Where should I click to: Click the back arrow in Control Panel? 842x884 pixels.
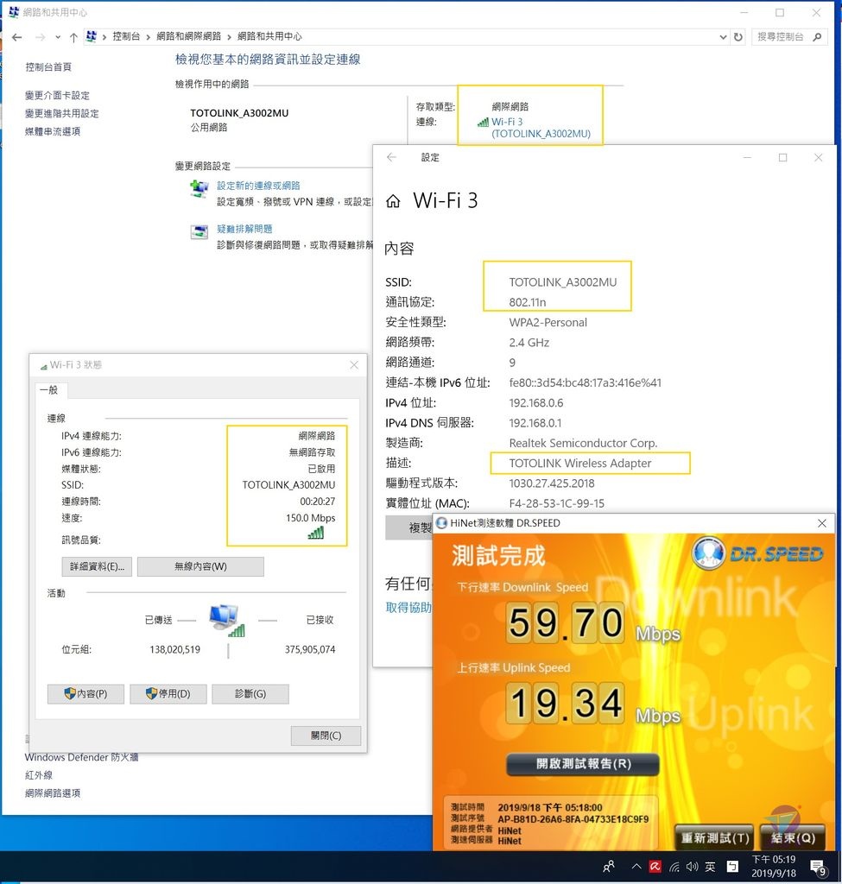(x=17, y=37)
